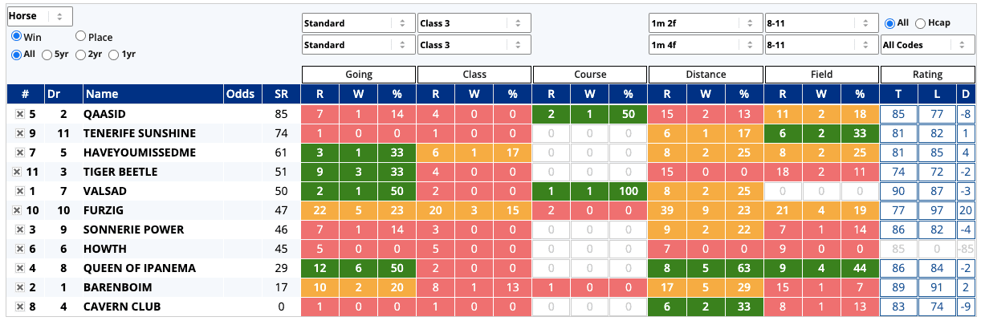
Task: Remove VALSAD via its X icon
Action: click(19, 191)
